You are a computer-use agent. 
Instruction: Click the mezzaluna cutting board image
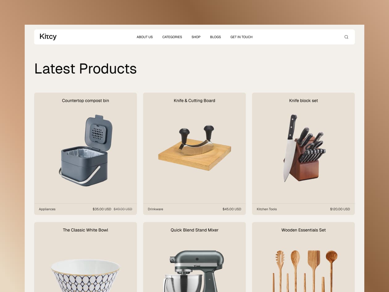pos(194,148)
